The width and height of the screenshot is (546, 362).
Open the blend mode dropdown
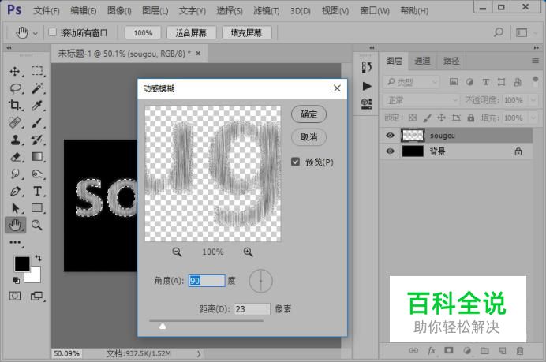[421, 100]
